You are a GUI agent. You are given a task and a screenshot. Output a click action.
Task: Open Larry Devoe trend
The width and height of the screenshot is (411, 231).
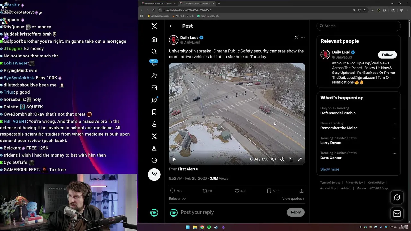(x=331, y=143)
